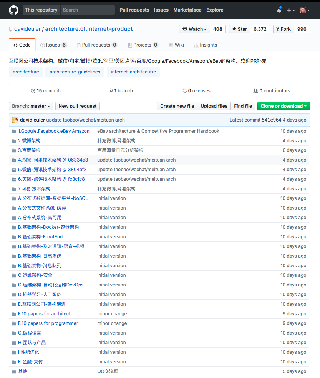Click the GitHub Octocat logo

click(x=13, y=10)
